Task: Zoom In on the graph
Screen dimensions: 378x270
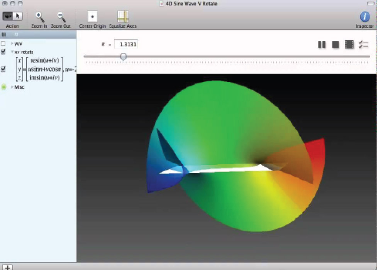Action: tap(39, 17)
